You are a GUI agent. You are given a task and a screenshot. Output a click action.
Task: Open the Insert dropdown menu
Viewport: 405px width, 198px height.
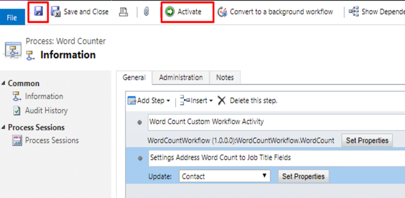tap(196, 100)
